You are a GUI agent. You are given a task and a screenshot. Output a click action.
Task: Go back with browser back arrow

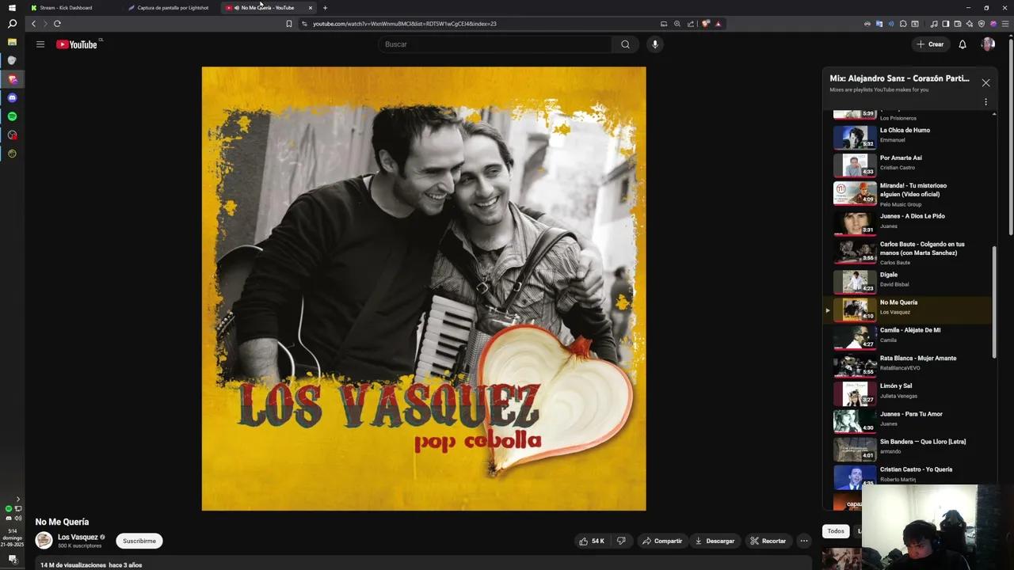pos(33,24)
